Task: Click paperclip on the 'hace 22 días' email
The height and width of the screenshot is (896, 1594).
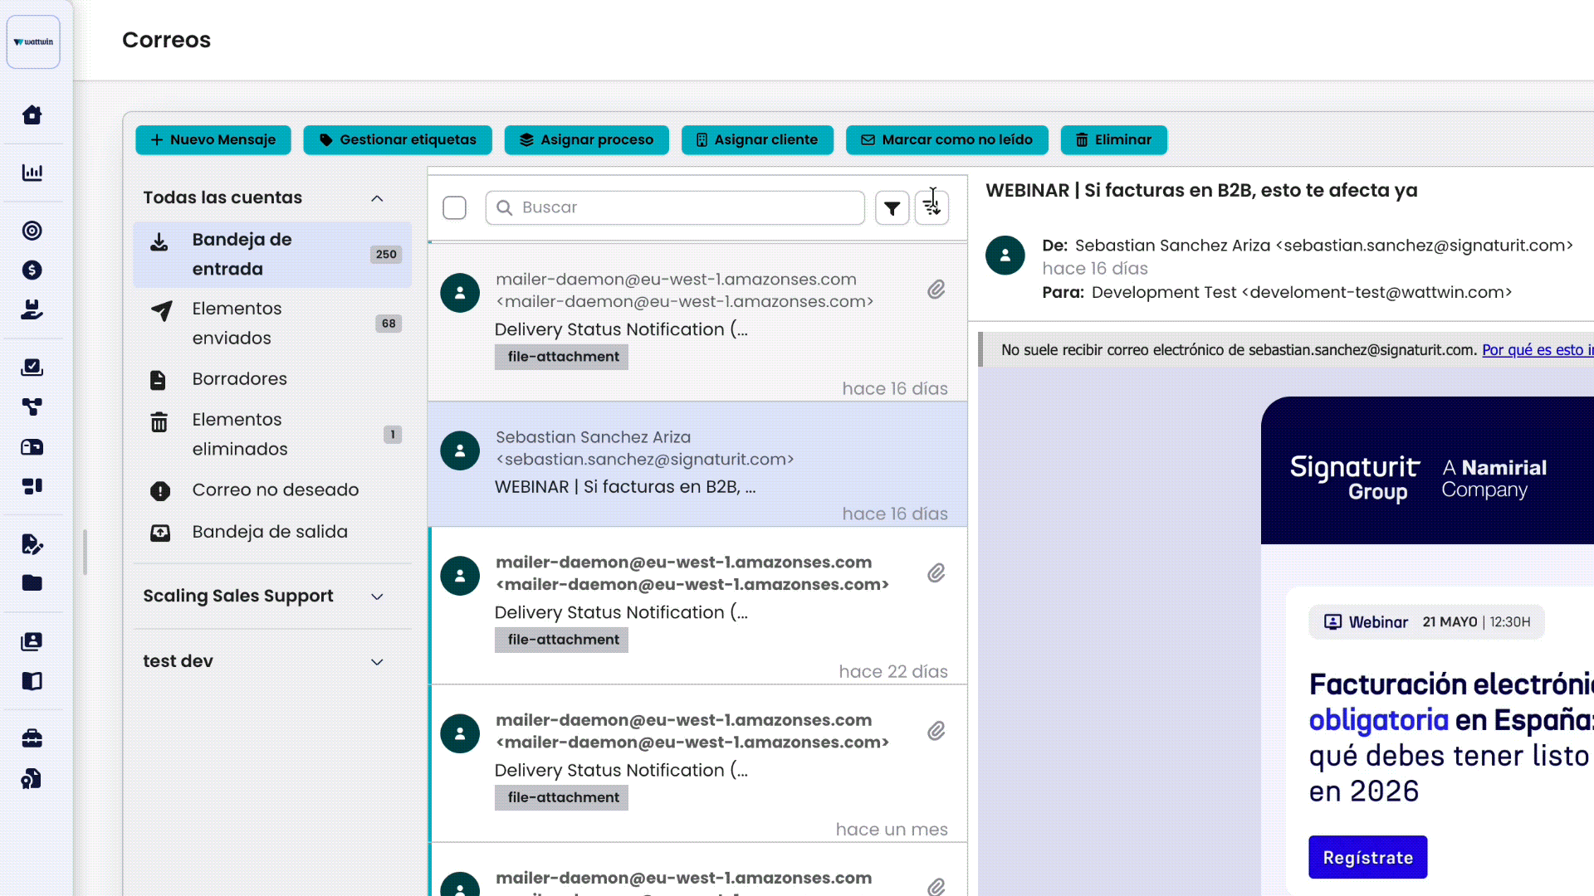Action: point(936,573)
